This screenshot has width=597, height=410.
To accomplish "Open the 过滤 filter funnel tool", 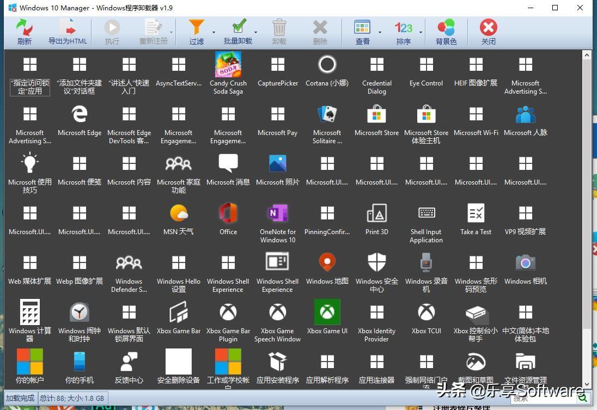I will 197,32.
